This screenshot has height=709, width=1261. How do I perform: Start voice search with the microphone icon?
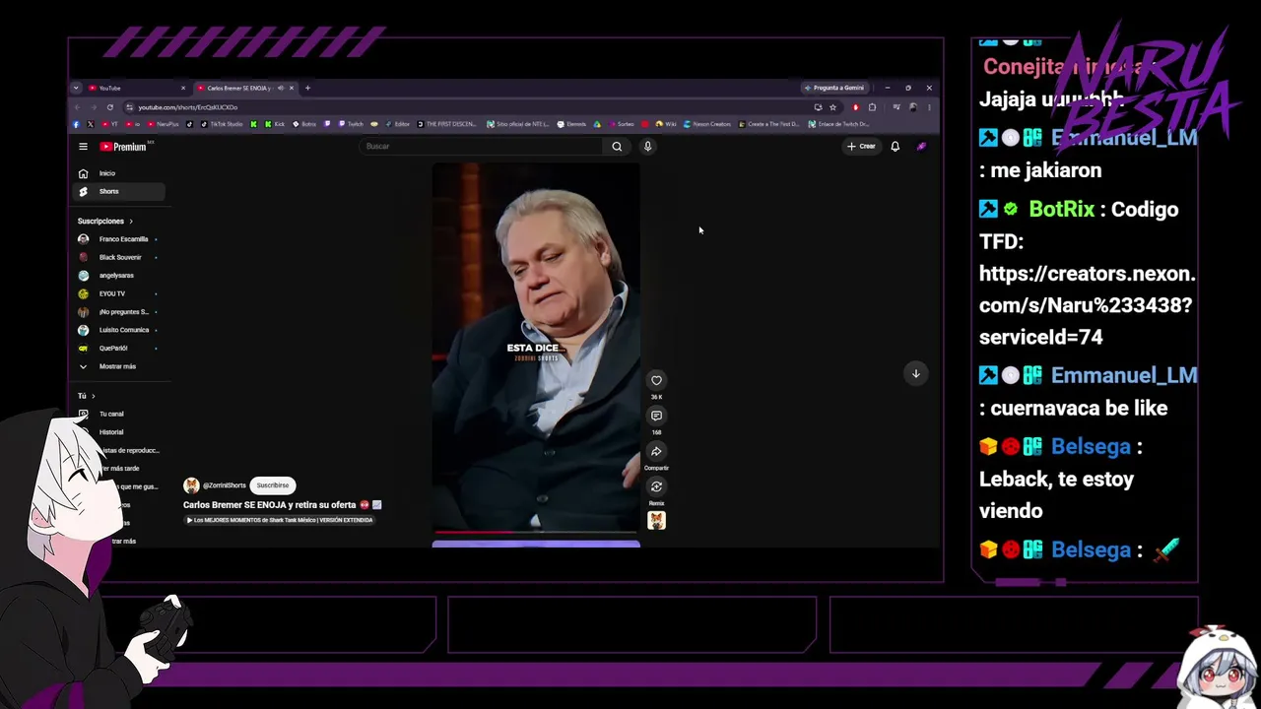647,147
